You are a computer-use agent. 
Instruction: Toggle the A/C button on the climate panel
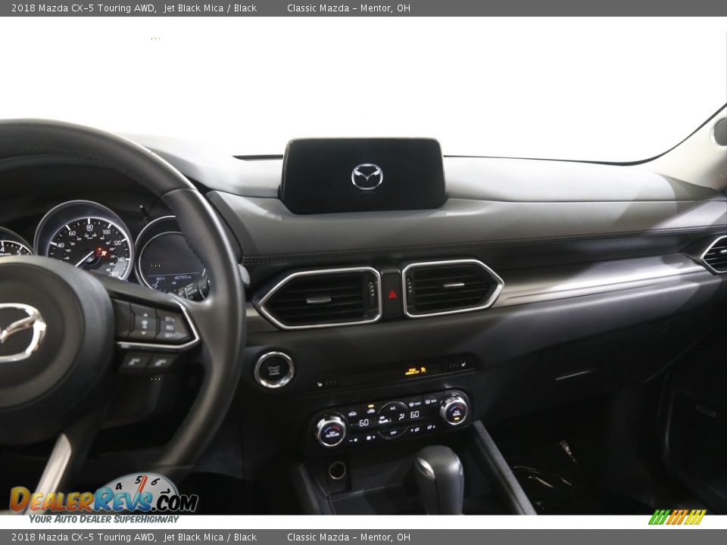[393, 407]
